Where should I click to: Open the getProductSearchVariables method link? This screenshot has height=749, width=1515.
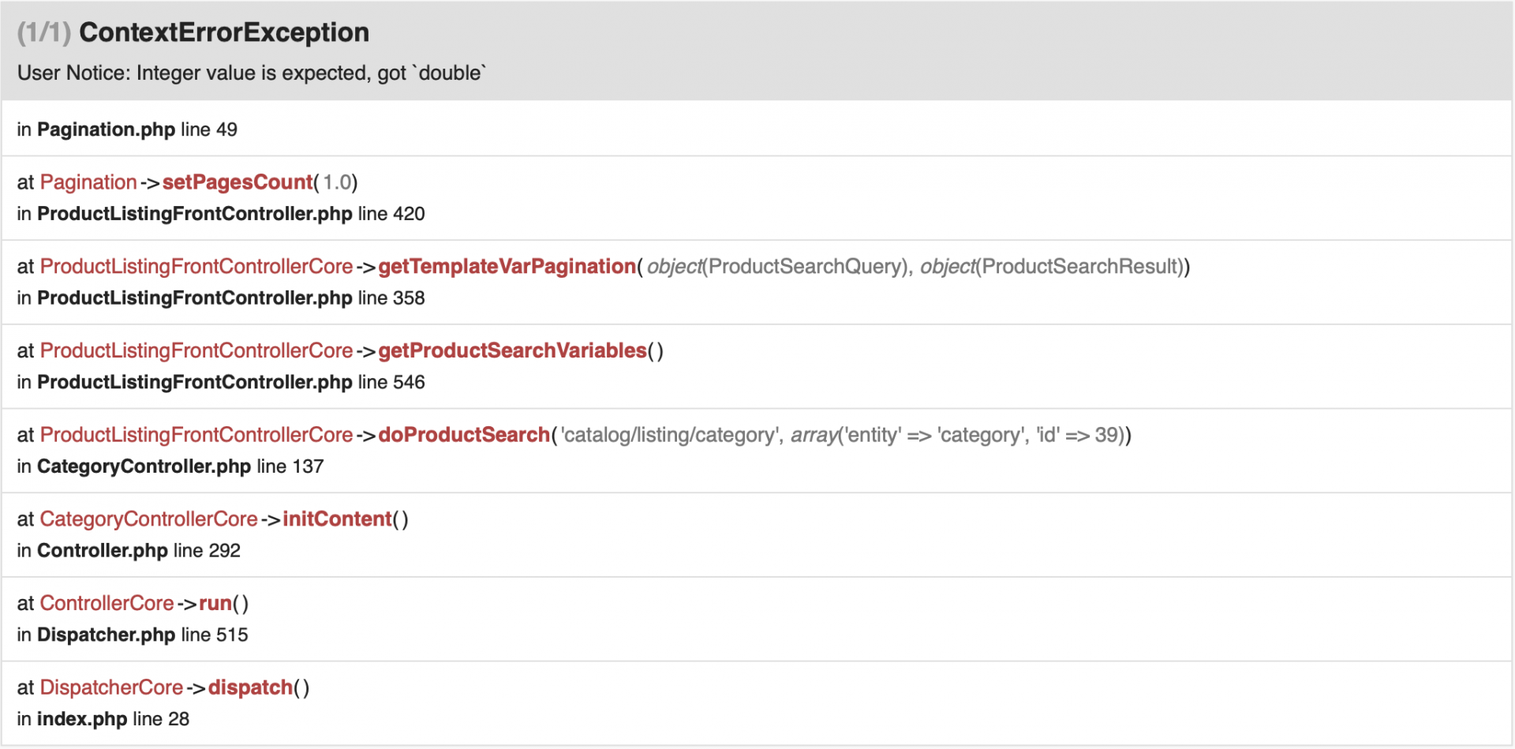coord(512,350)
